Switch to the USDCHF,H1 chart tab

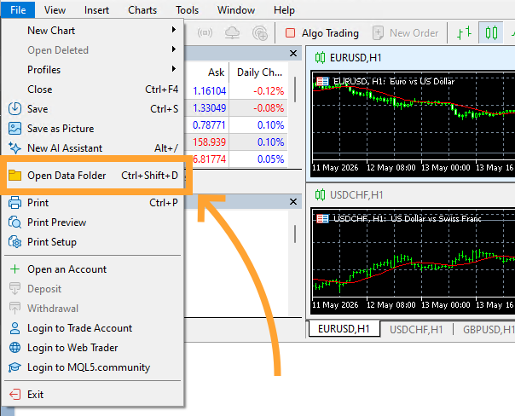click(416, 329)
